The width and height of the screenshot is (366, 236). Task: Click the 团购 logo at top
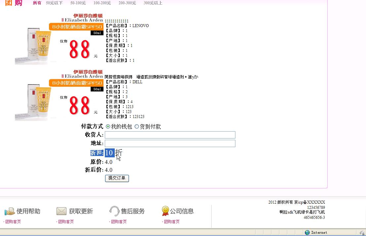coord(14,3)
